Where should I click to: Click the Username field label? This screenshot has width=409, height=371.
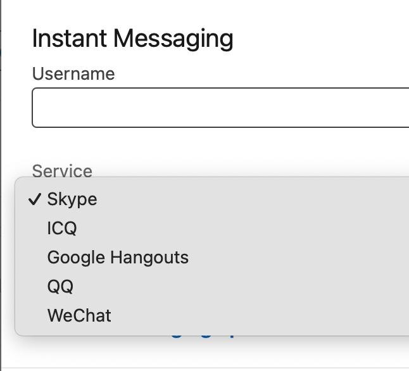[73, 74]
